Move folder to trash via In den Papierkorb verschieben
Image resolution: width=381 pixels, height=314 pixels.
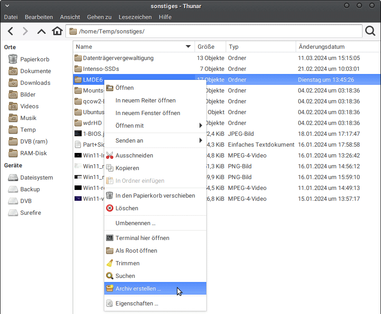(x=155, y=195)
